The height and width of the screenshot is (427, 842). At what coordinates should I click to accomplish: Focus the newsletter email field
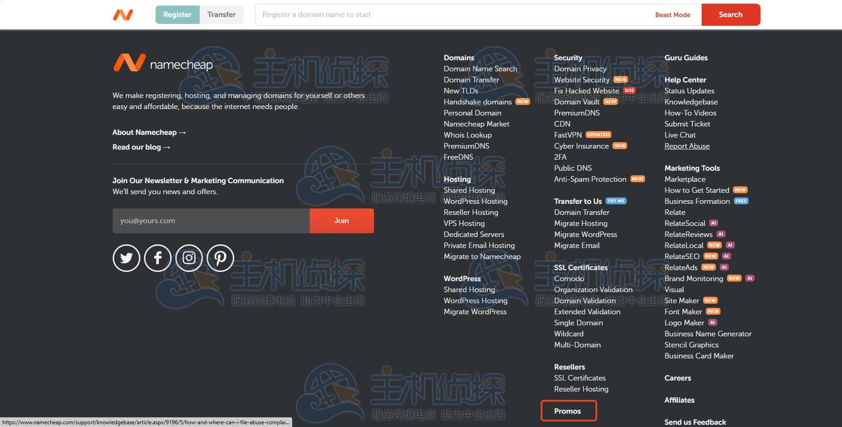[x=211, y=221]
